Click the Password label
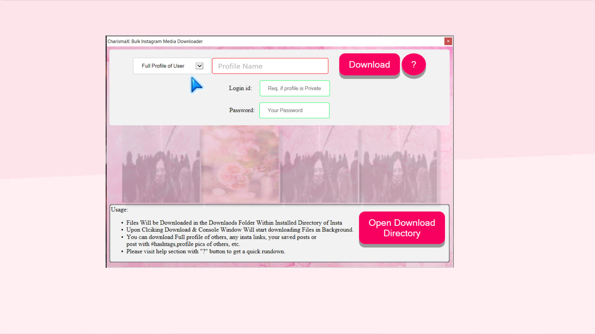 [x=241, y=110]
